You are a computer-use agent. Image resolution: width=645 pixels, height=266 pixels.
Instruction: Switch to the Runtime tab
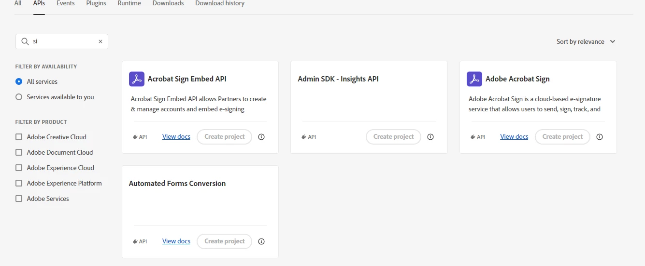point(129,3)
